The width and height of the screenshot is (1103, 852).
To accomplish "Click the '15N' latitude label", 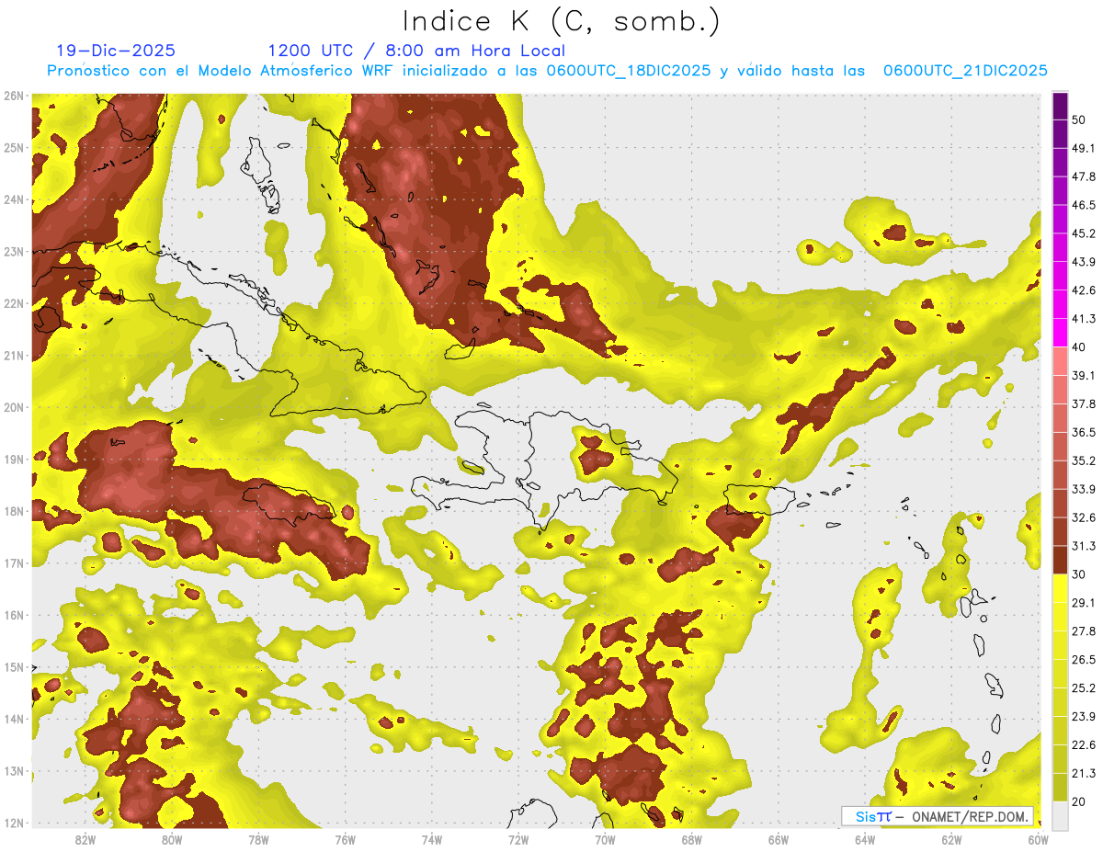I will coord(14,666).
